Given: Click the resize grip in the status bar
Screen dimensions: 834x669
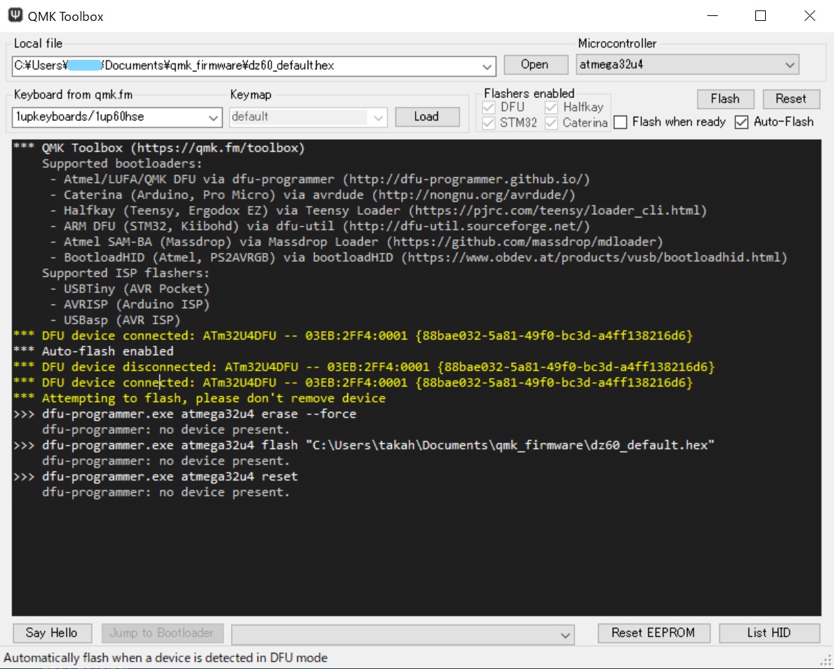Looking at the screenshot, I should point(827,661).
